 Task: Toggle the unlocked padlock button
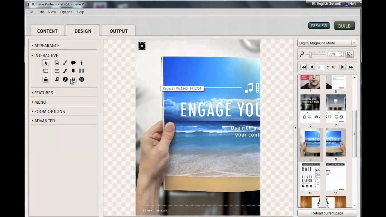coord(46,79)
